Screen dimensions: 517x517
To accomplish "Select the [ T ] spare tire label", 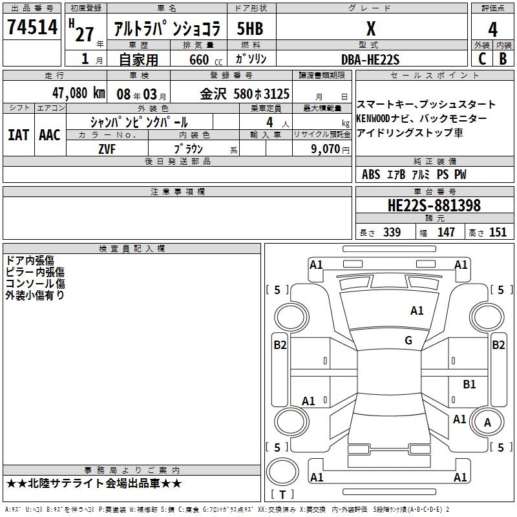I will pos(282,494).
